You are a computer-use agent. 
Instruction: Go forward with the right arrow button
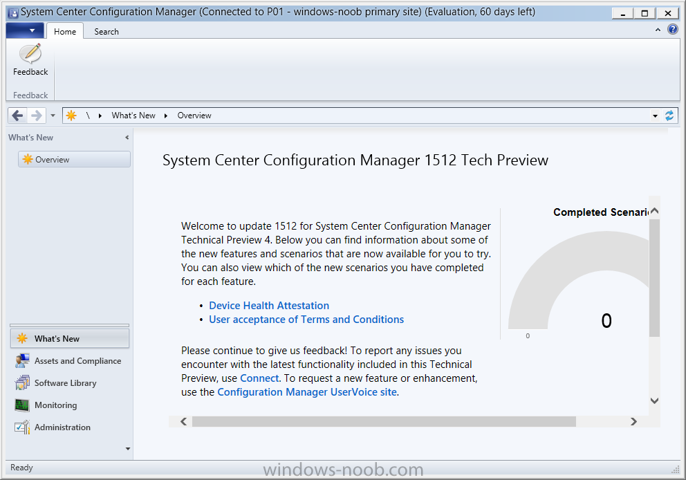(37, 116)
